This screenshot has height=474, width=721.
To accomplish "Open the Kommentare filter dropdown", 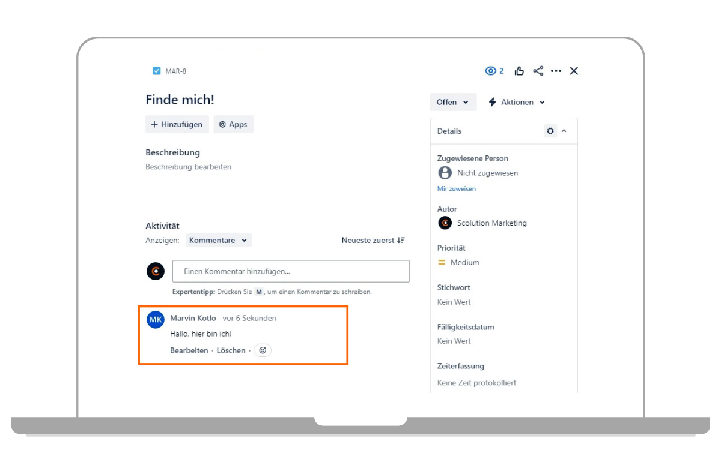I will coord(218,240).
